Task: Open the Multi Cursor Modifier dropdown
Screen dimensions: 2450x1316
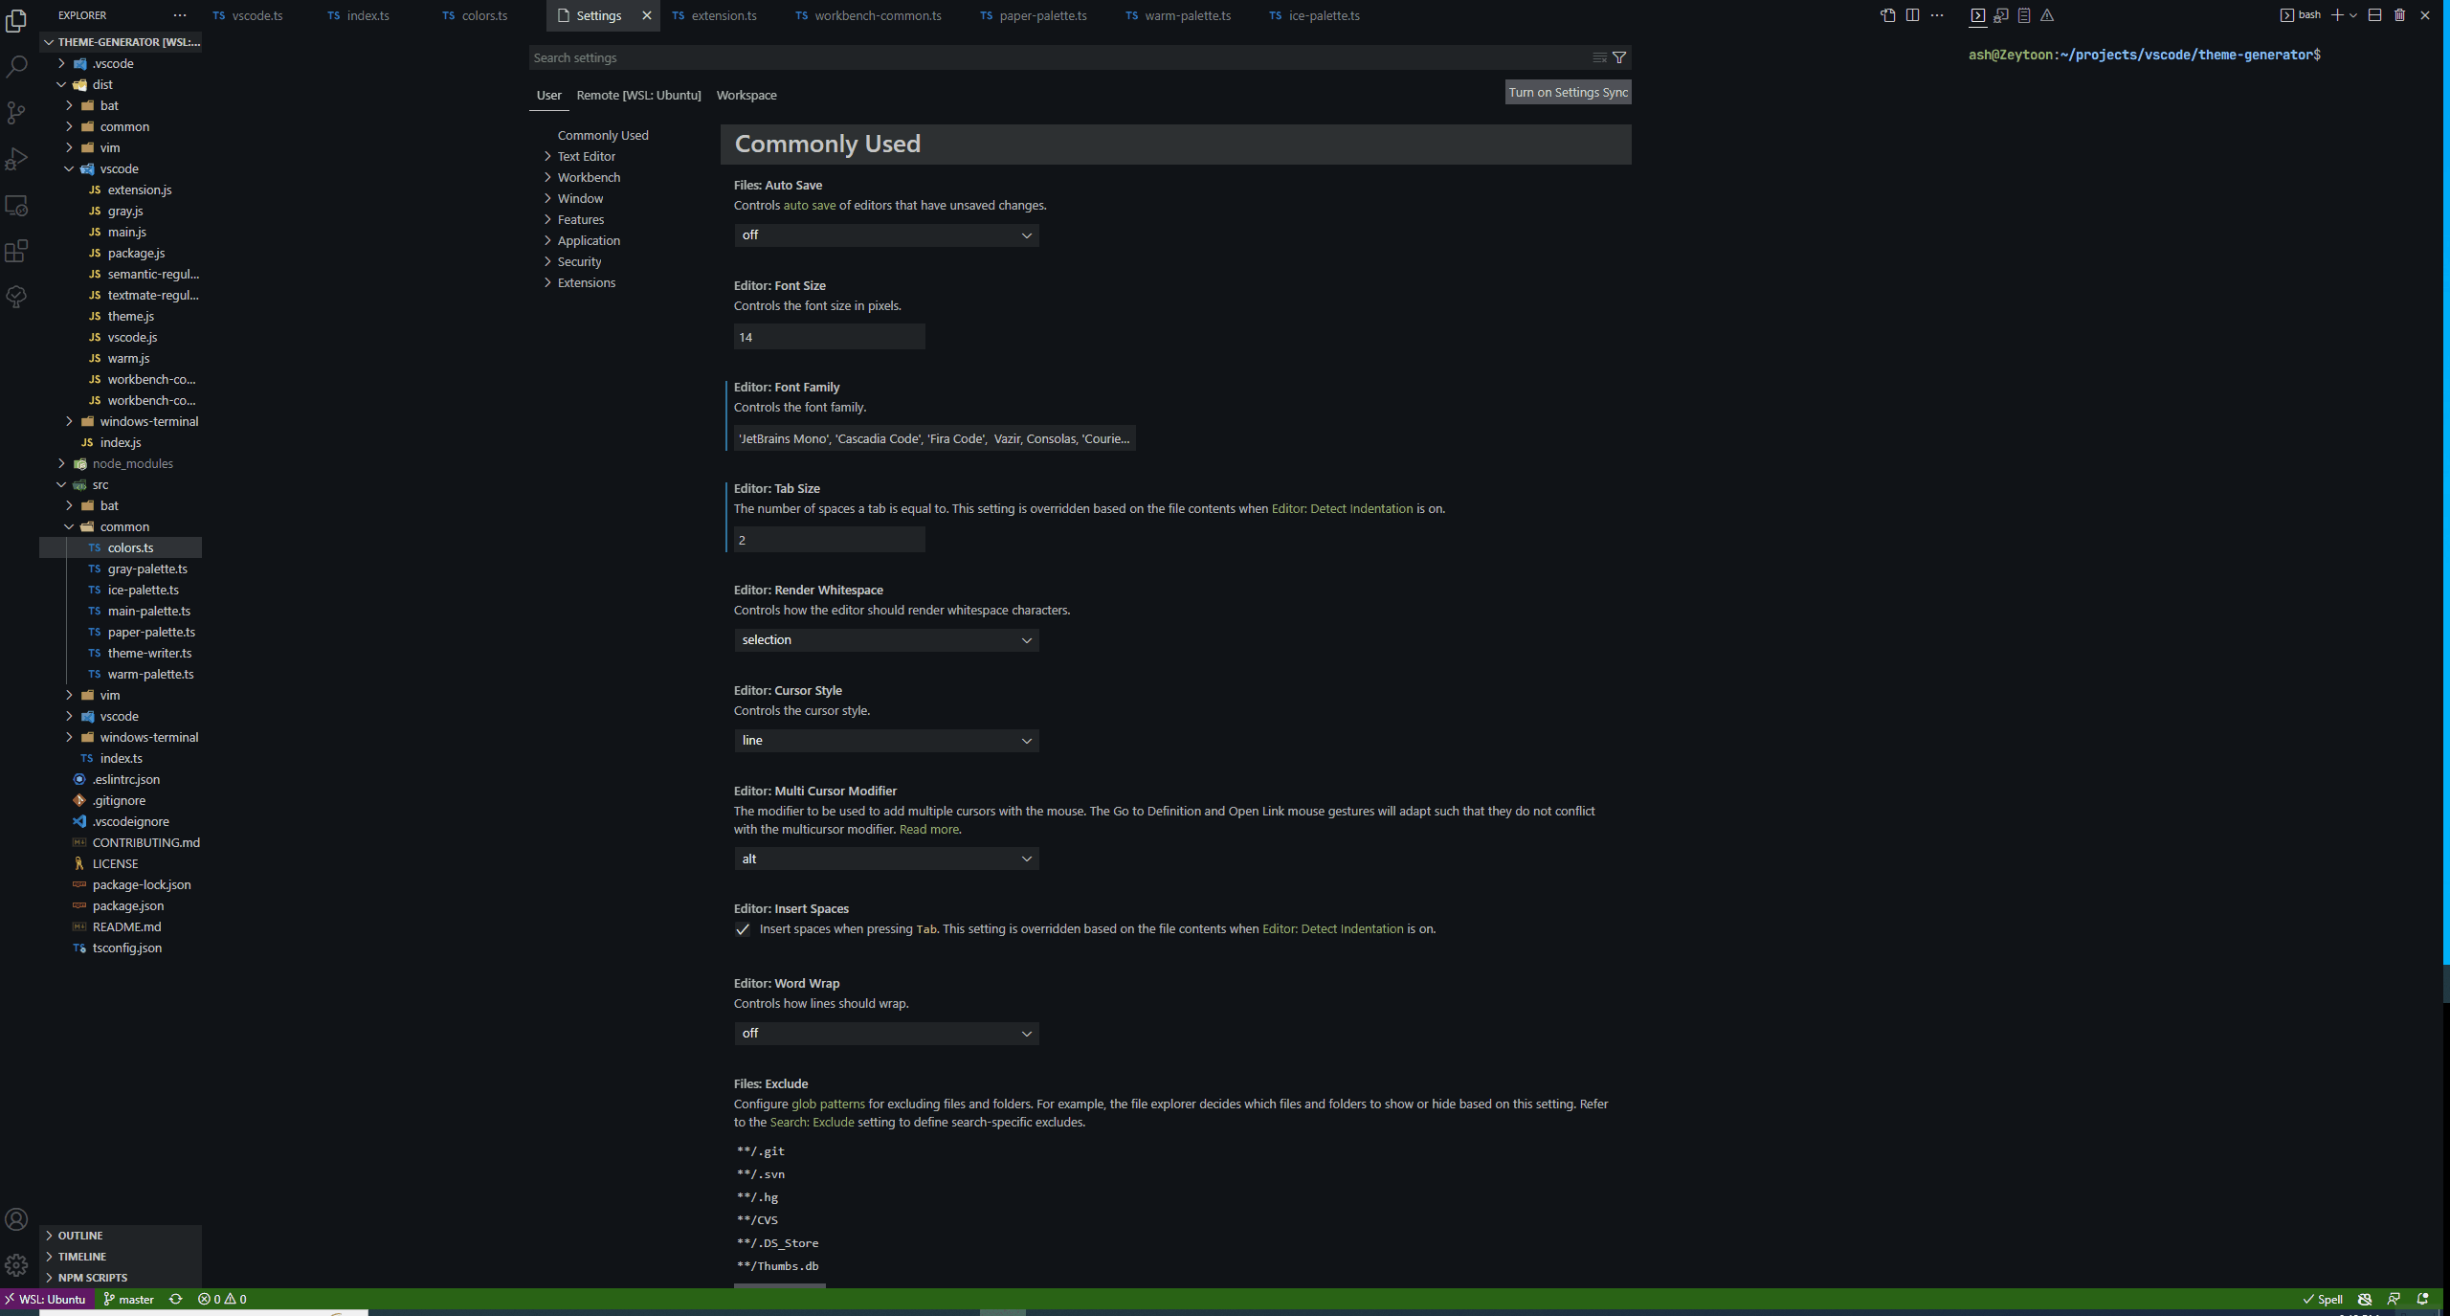Action: 886,859
